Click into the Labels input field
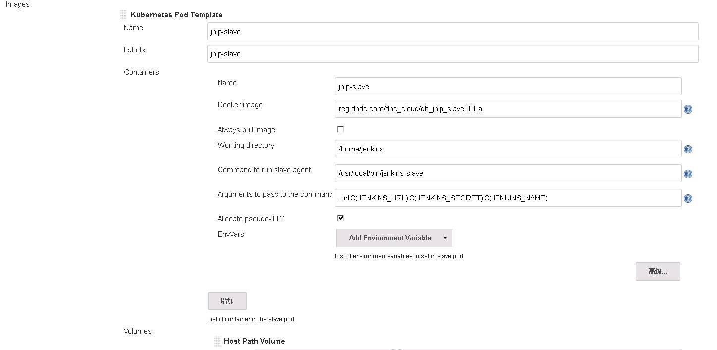 click(452, 54)
